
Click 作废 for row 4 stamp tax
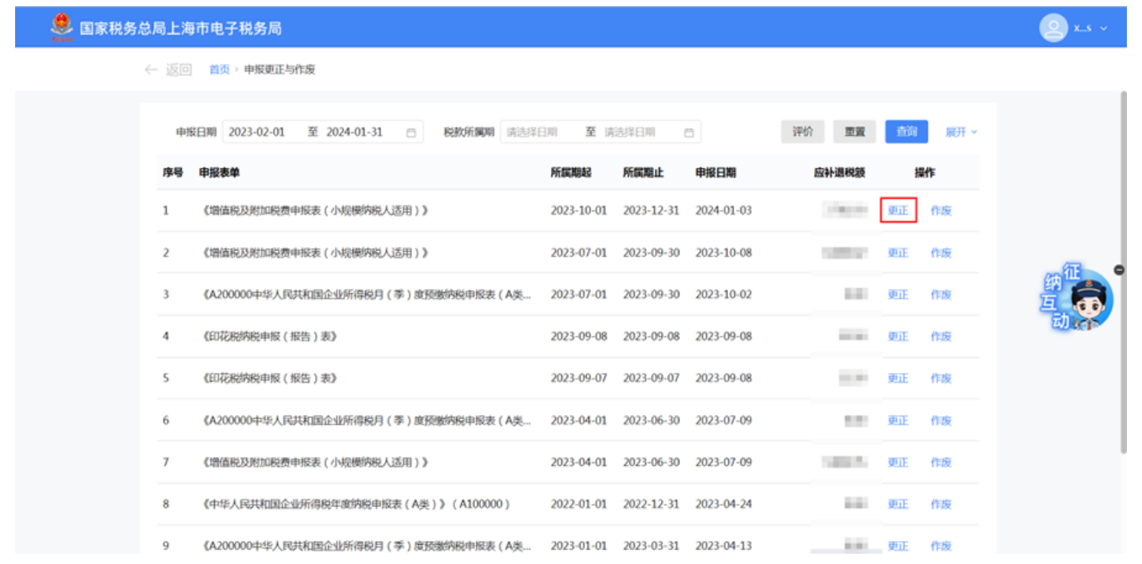(x=941, y=336)
